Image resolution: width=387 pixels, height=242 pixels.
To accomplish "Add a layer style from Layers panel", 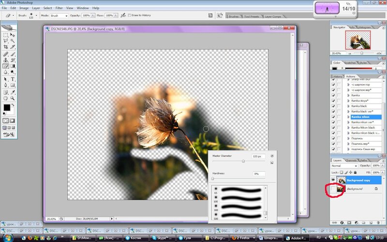I will [x=342, y=223].
